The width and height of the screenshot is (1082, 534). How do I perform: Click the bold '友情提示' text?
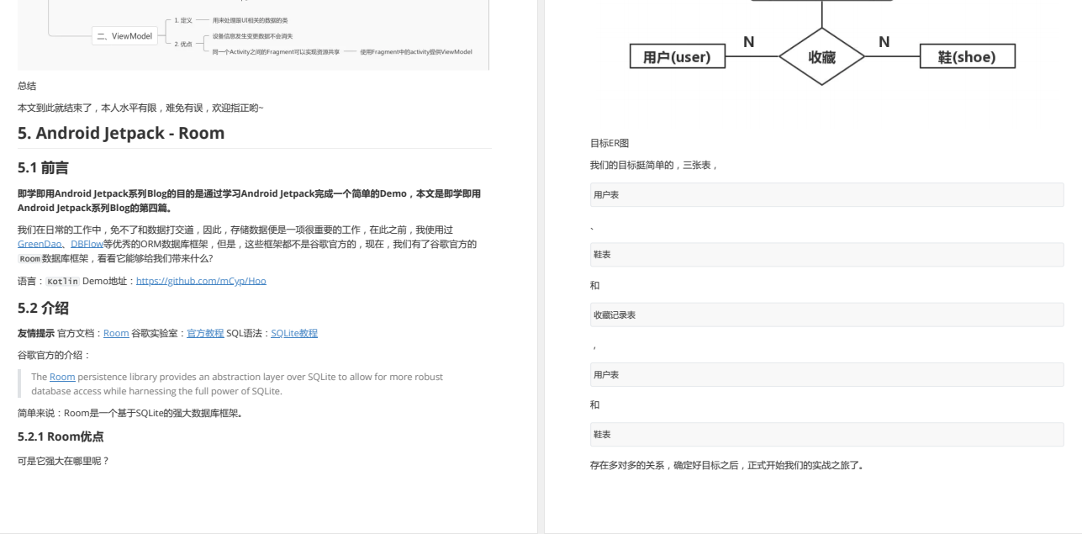pyautogui.click(x=36, y=333)
